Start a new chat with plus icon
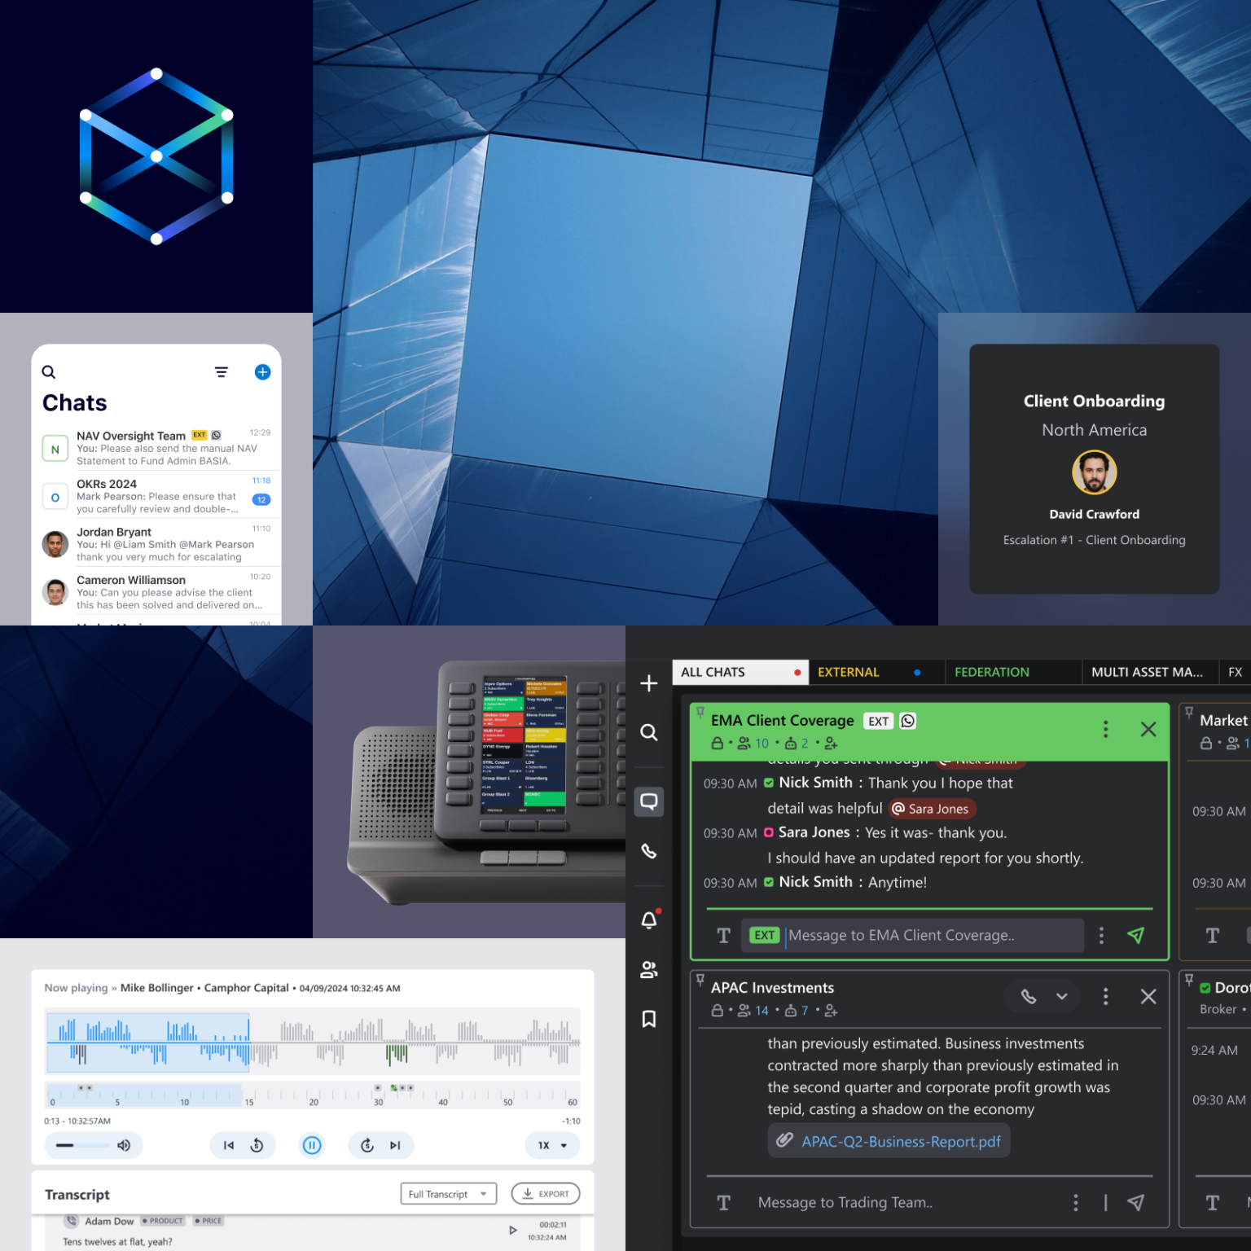Image resolution: width=1251 pixels, height=1251 pixels. pyautogui.click(x=262, y=372)
